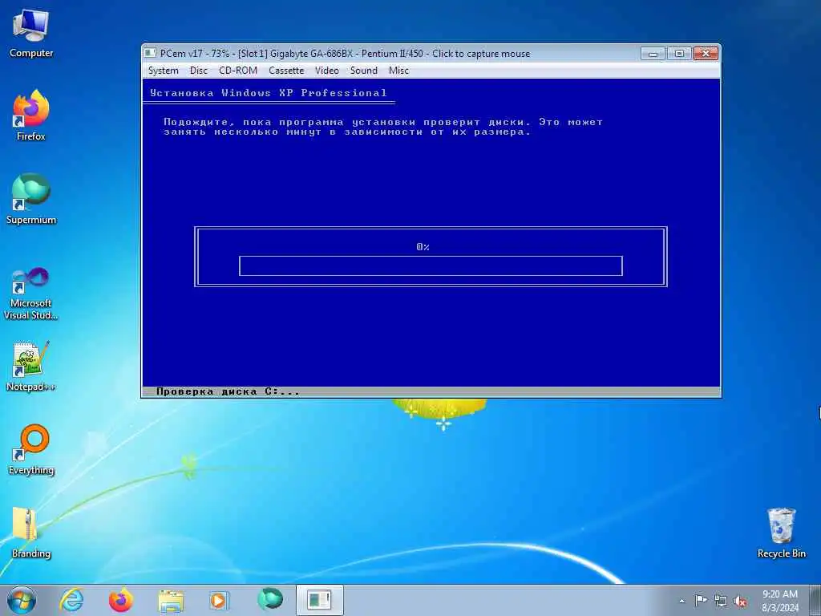This screenshot has height=616, width=821.
Task: Open the Video menu in PCem
Action: [327, 71]
